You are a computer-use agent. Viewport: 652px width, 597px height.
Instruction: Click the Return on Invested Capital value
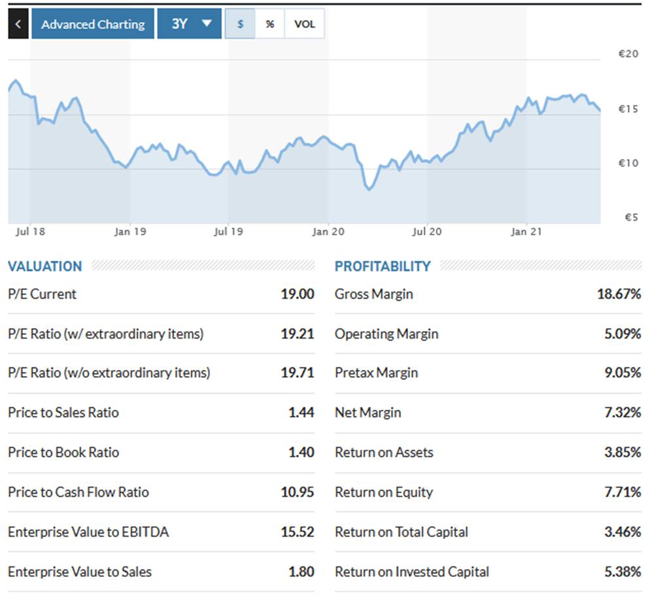[x=623, y=571]
